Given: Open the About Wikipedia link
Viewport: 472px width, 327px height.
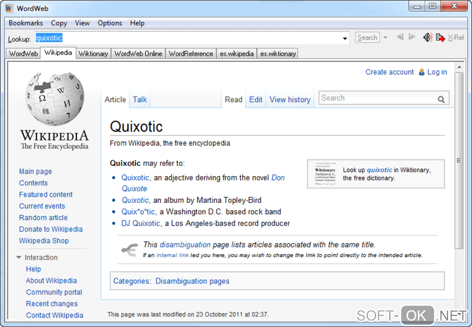Looking at the screenshot, I should coord(51,280).
